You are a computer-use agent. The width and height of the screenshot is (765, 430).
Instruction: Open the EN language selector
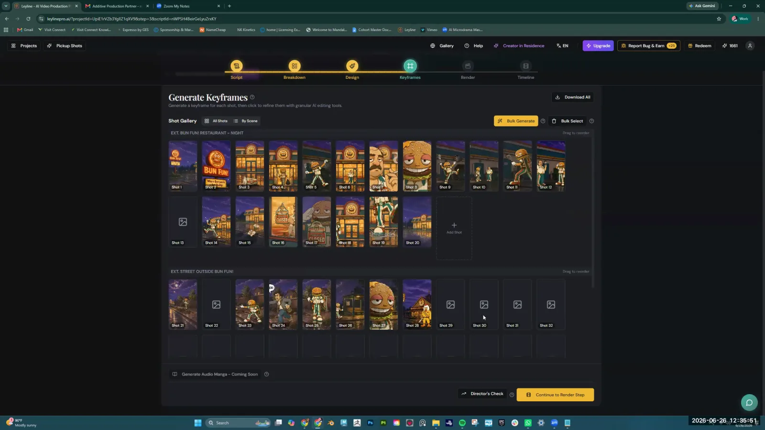pos(562,46)
